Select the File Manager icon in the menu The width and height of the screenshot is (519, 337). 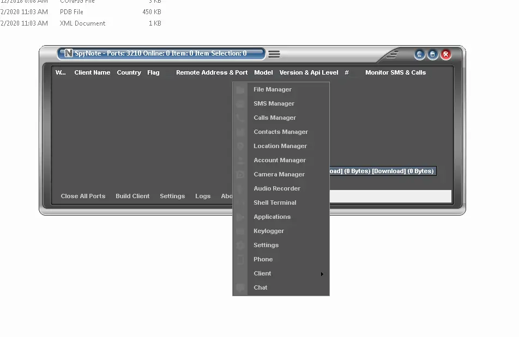coord(240,89)
